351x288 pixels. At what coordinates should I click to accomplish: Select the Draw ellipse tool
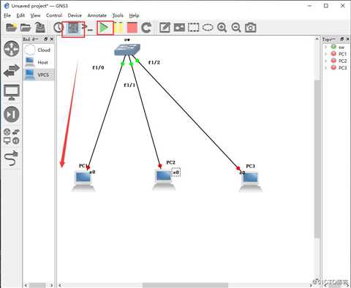[208, 28]
